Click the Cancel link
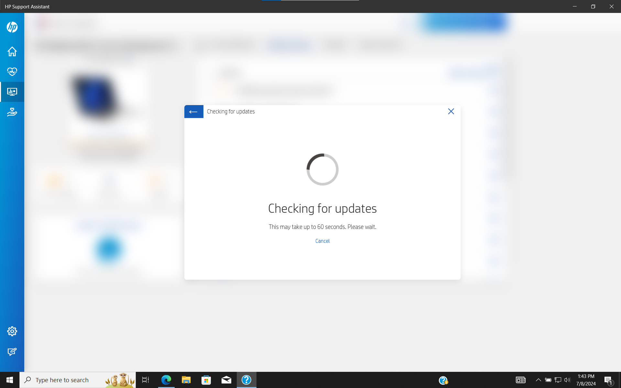Viewport: 621px width, 388px height. pyautogui.click(x=322, y=241)
